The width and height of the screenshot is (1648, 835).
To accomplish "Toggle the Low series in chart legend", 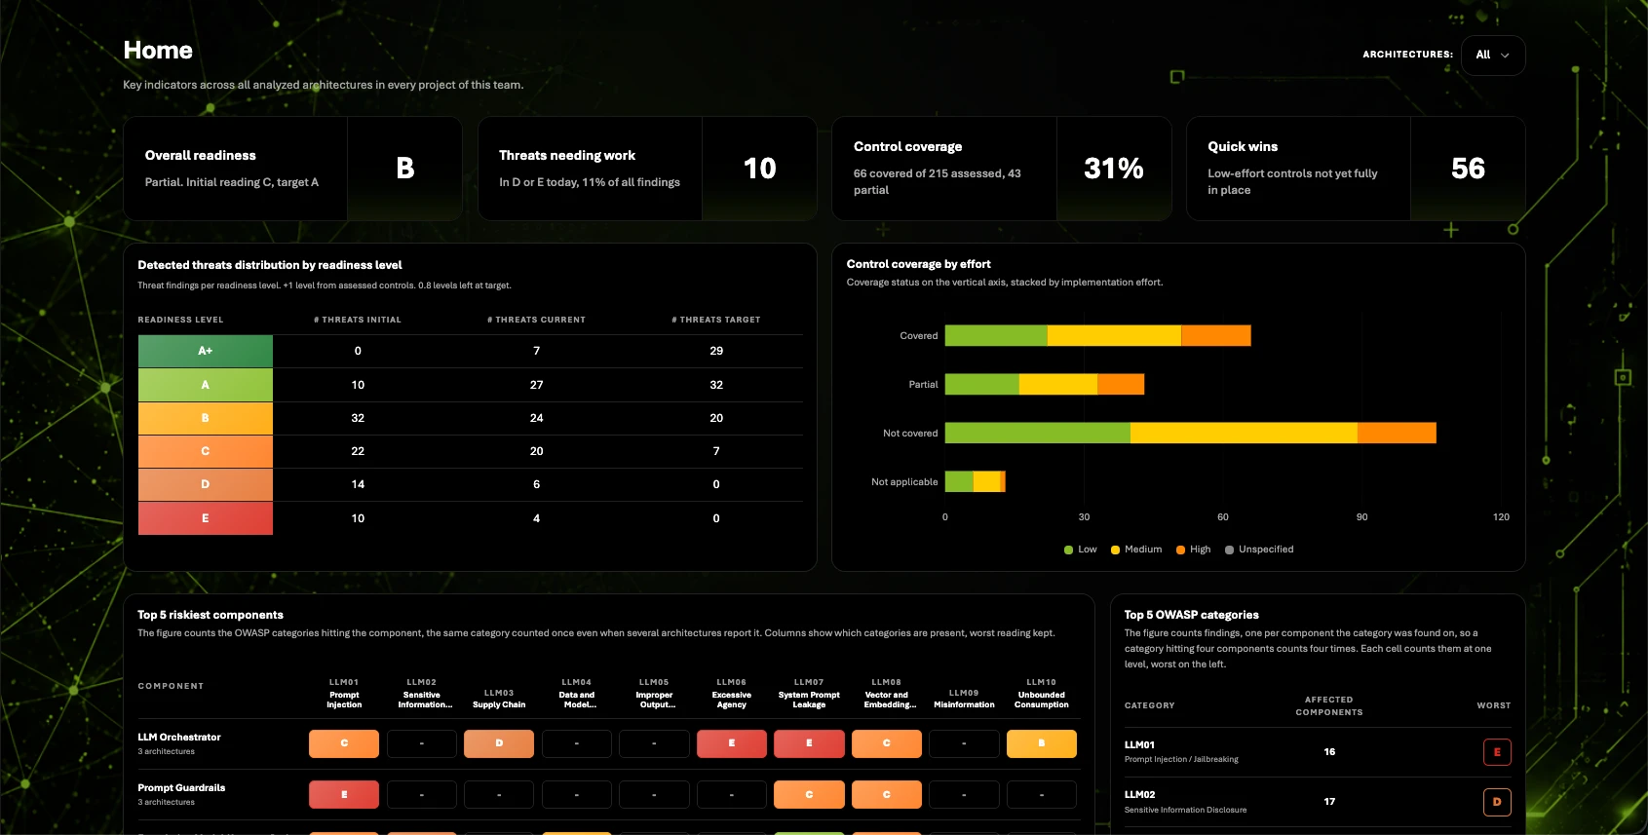I will click(x=1081, y=550).
